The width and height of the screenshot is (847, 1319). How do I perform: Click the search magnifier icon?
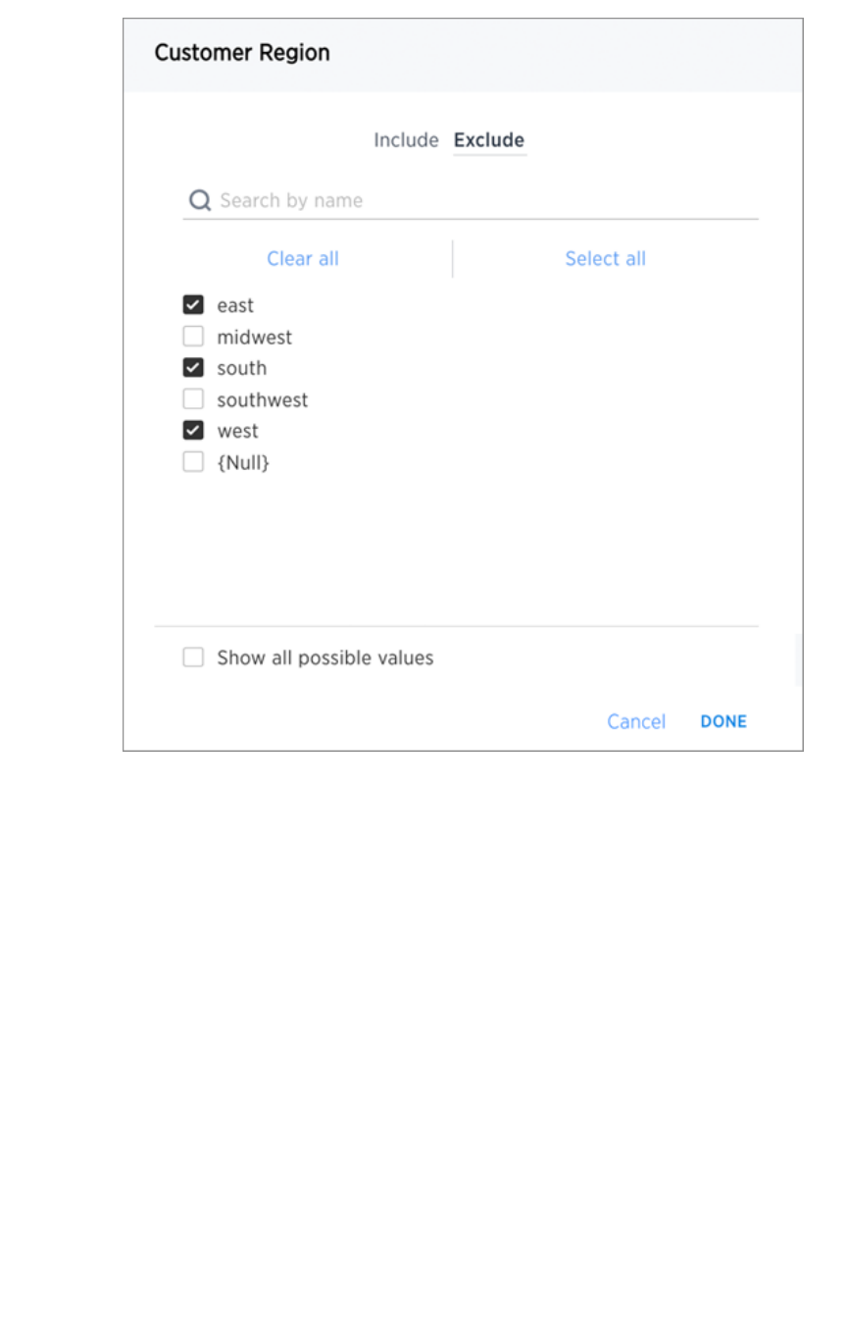(x=200, y=200)
